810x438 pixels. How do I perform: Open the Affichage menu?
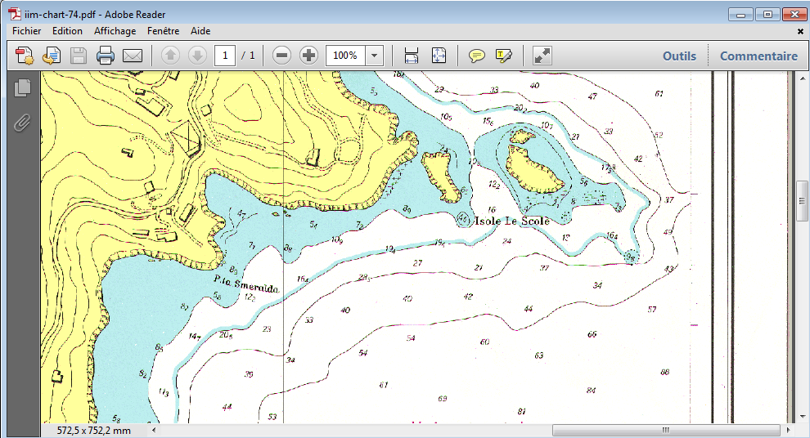[x=115, y=31]
